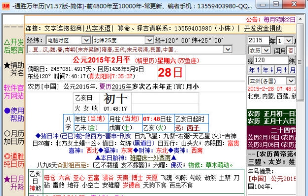Image resolution: width=308 pixels, height=196 pixels.
Task: Click 月↑ month increment button
Action: (x=282, y=70)
